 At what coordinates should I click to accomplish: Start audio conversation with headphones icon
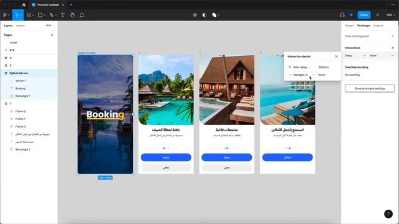(342, 15)
